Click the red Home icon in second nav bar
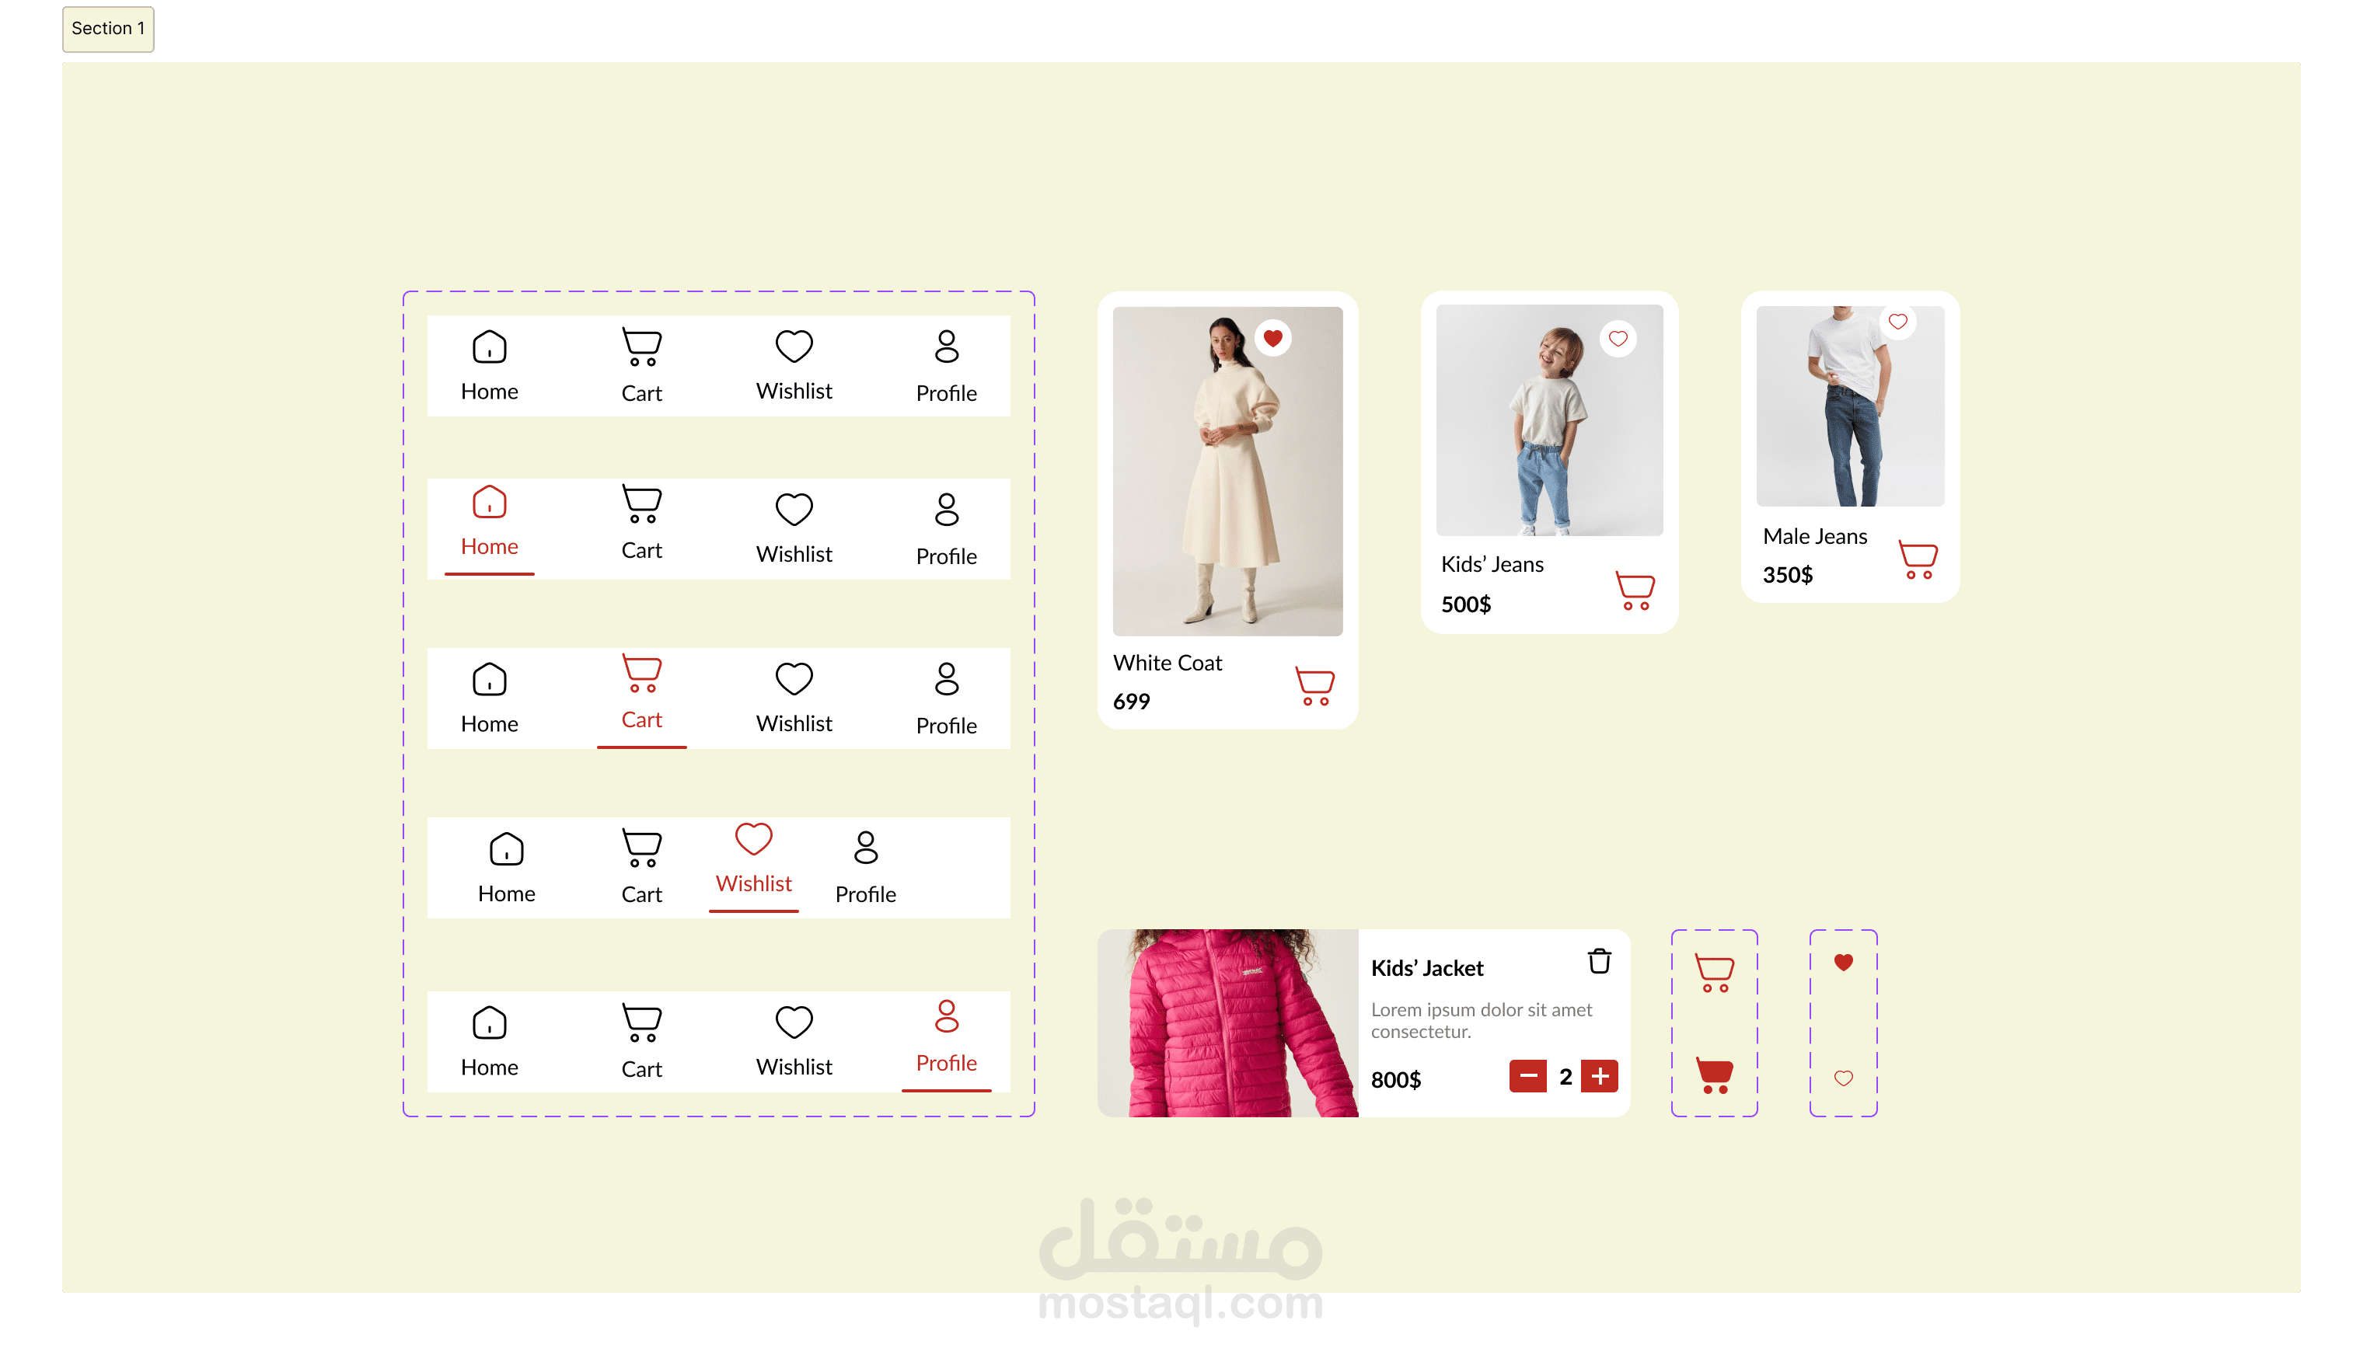 pyautogui.click(x=489, y=503)
